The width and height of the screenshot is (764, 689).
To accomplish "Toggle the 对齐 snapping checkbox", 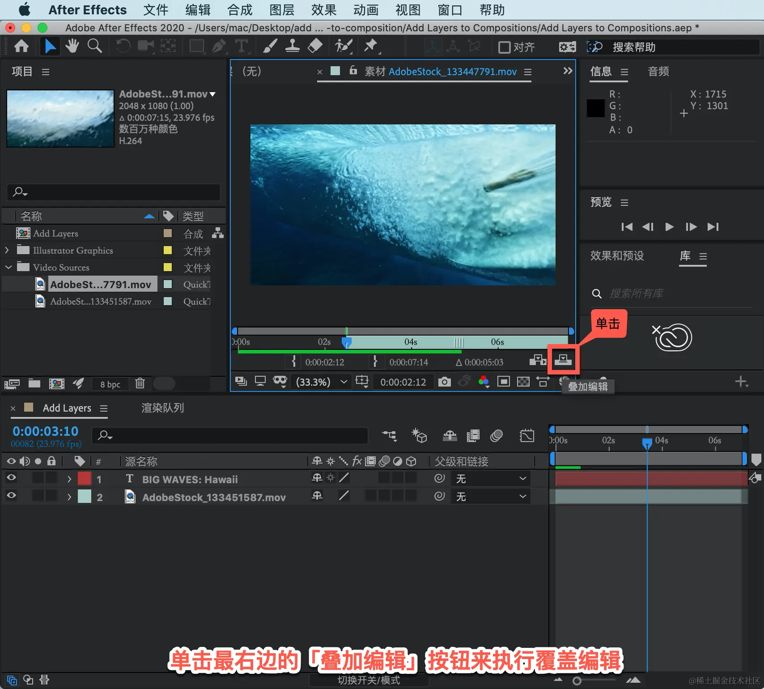I will pyautogui.click(x=504, y=47).
